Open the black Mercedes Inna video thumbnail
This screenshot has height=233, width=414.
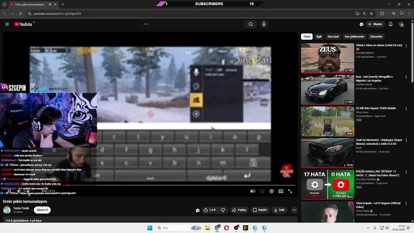pyautogui.click(x=327, y=90)
